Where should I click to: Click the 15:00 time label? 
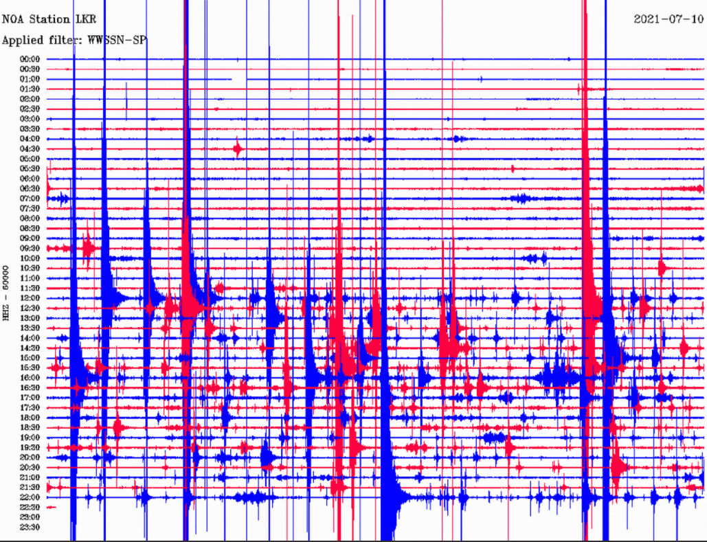point(29,358)
